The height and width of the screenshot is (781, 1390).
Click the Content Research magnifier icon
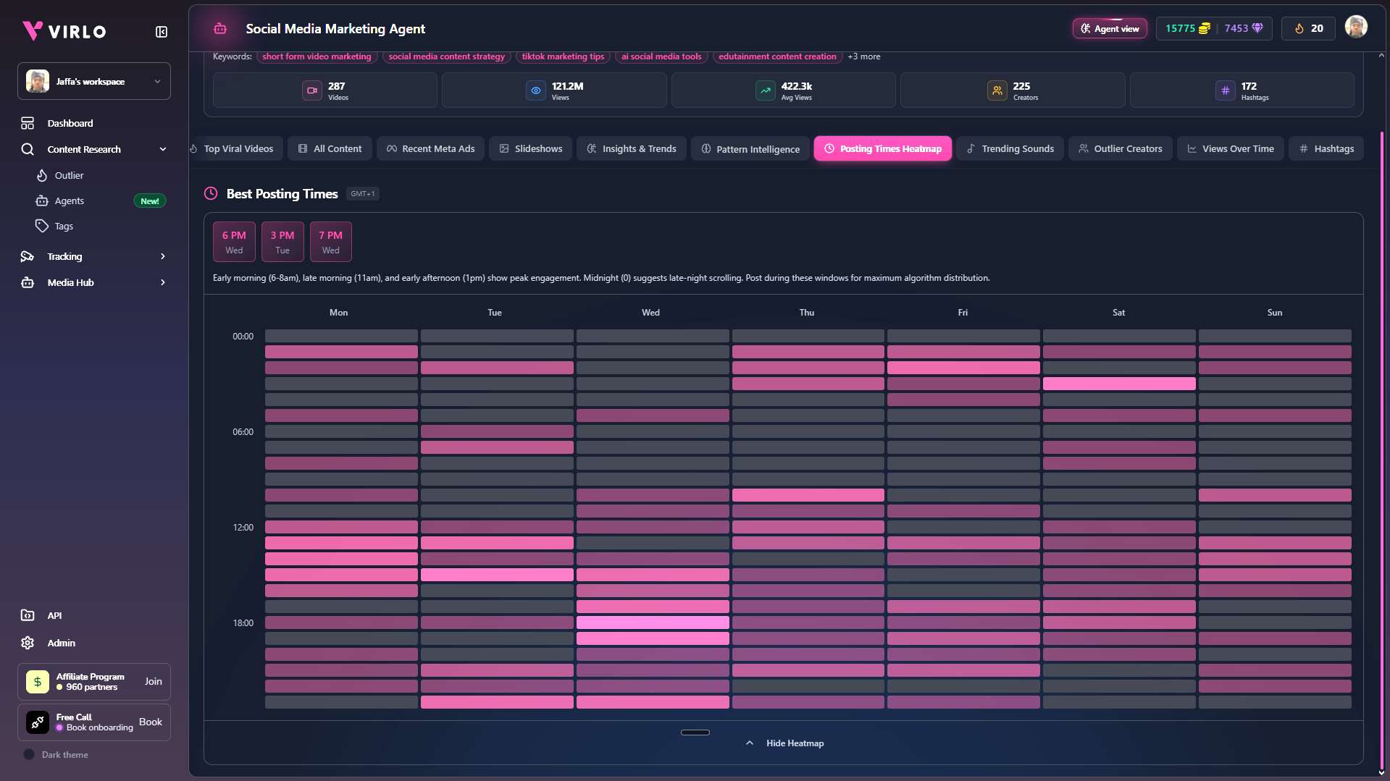click(x=28, y=149)
